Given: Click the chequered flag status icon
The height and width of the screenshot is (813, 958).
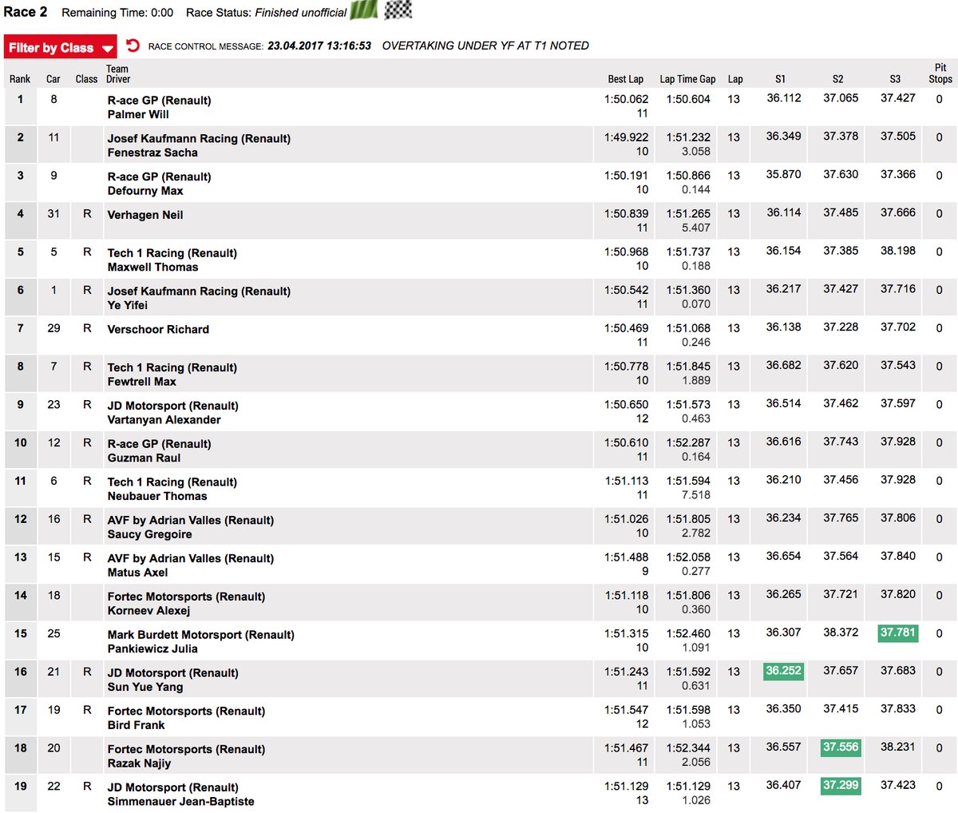Looking at the screenshot, I should click(x=398, y=10).
